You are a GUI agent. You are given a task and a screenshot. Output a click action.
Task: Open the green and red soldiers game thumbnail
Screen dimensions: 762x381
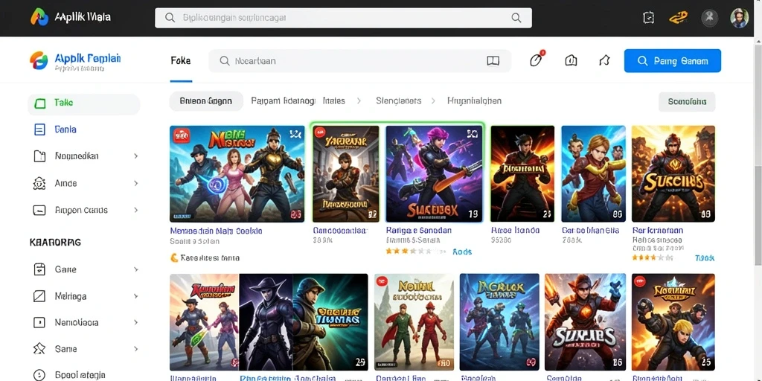(414, 322)
